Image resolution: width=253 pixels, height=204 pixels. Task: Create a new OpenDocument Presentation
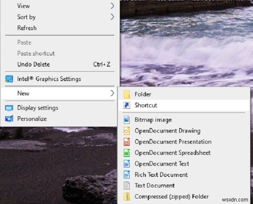coord(184,142)
